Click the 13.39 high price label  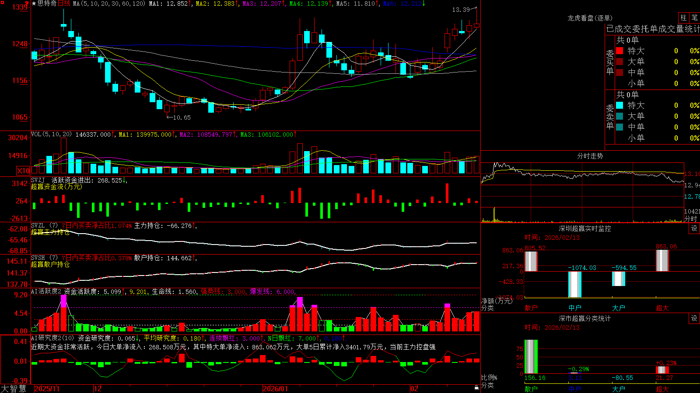pos(461,10)
